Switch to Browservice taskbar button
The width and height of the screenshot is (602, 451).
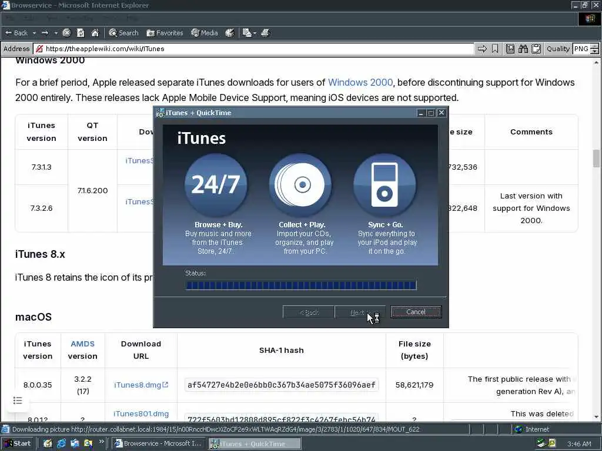pos(159,444)
